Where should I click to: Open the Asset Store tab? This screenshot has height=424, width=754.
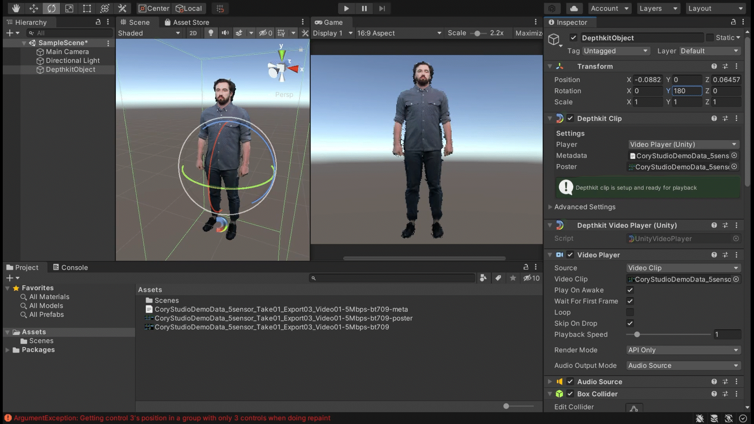pos(187,22)
